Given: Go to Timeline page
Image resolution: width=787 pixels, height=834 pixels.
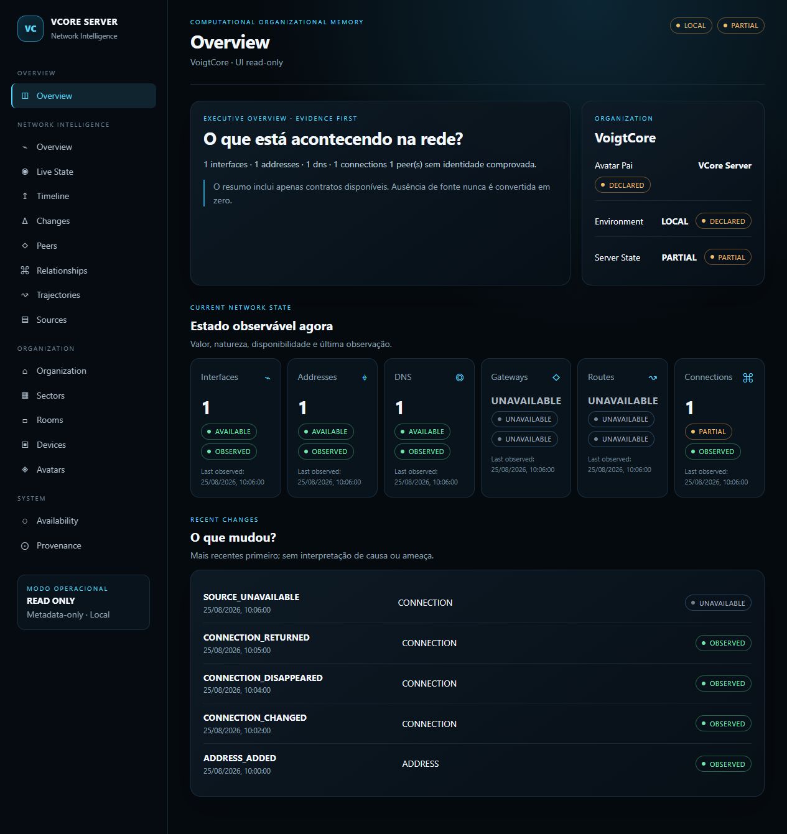Looking at the screenshot, I should click(x=83, y=196).
